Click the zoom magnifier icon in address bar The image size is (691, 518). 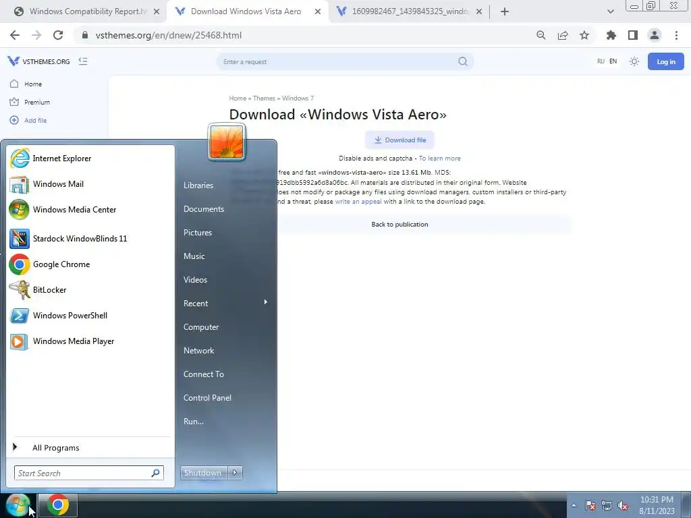pos(541,35)
